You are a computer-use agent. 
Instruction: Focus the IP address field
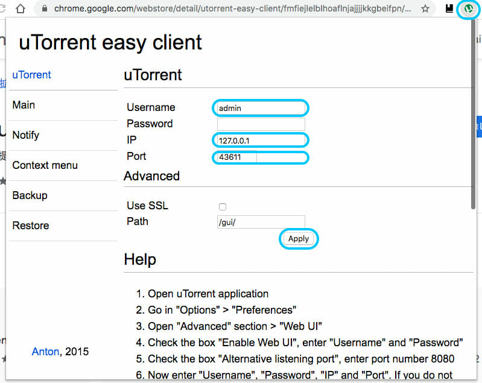(x=261, y=141)
